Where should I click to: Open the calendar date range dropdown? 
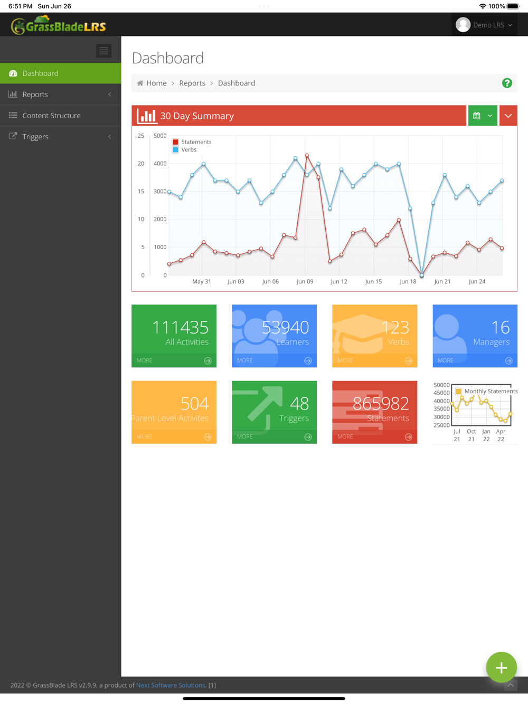click(x=483, y=116)
